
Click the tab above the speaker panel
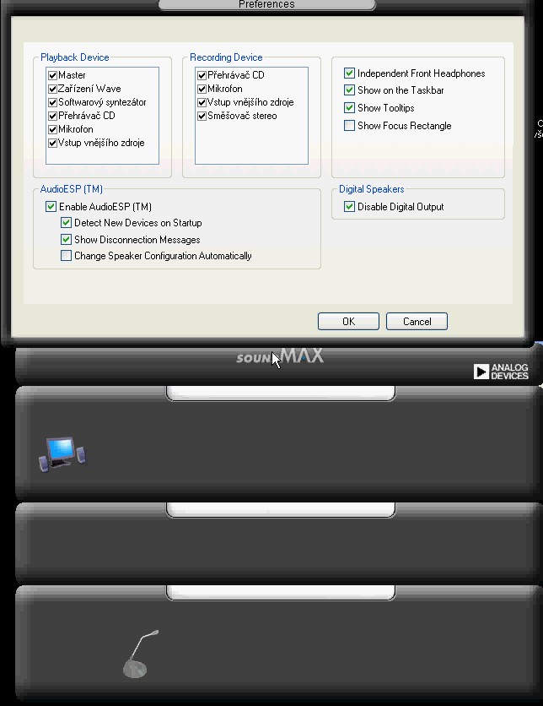coord(281,393)
